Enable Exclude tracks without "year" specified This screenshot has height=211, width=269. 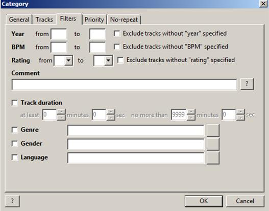[117, 34]
